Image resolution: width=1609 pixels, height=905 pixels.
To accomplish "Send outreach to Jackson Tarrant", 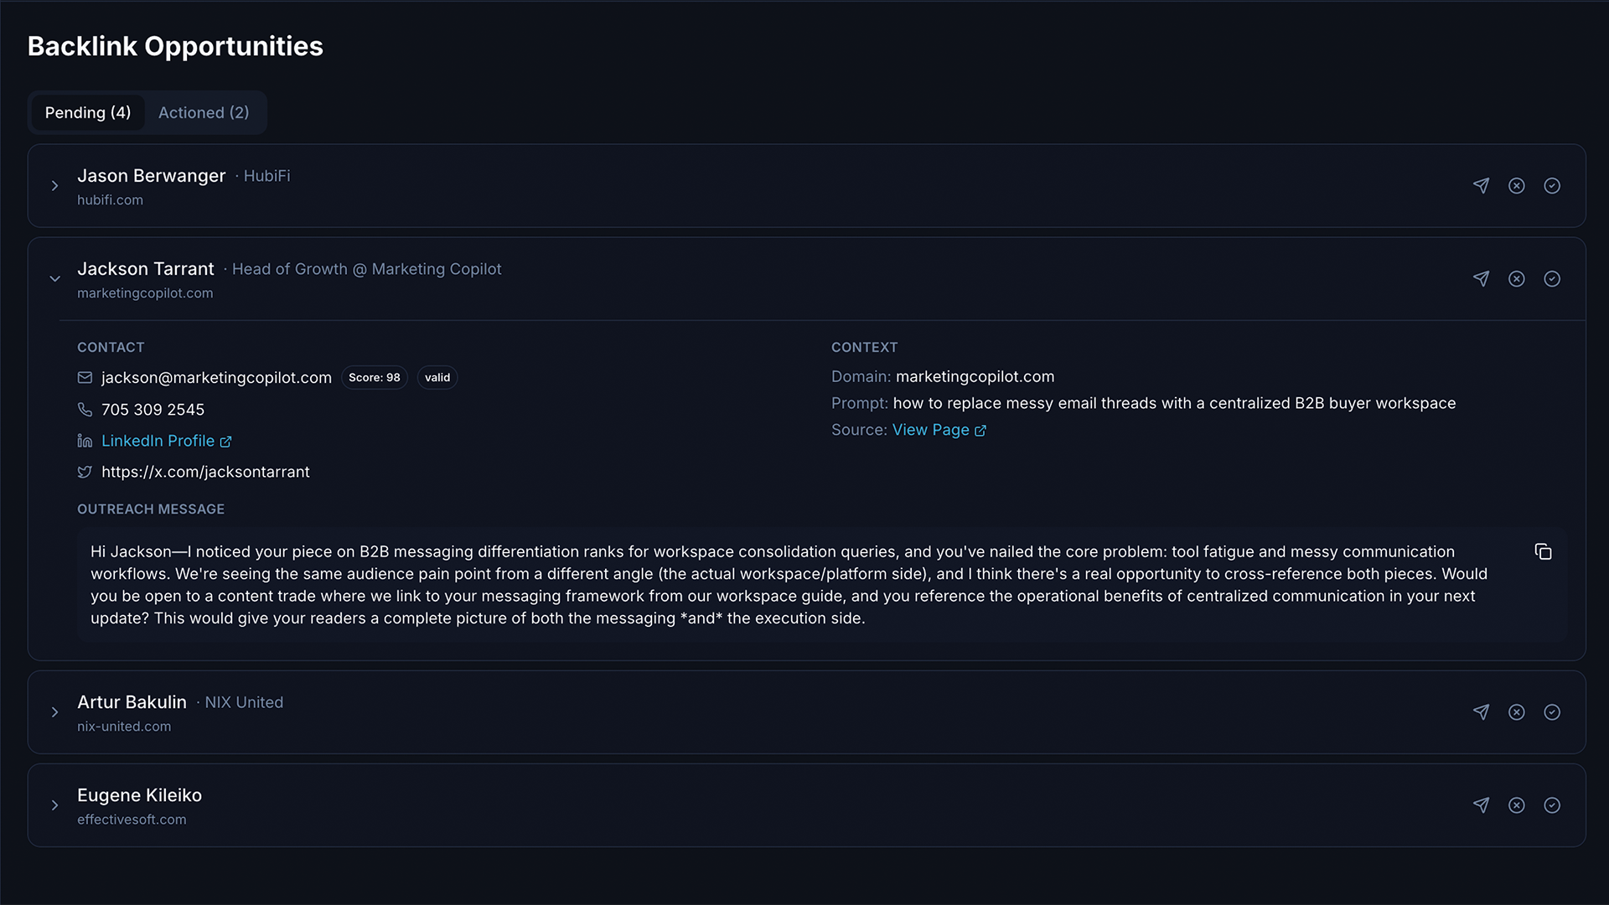I will pyautogui.click(x=1481, y=278).
